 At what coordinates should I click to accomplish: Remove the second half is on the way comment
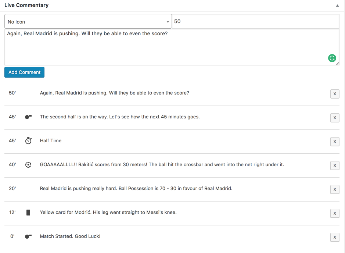pyautogui.click(x=335, y=118)
